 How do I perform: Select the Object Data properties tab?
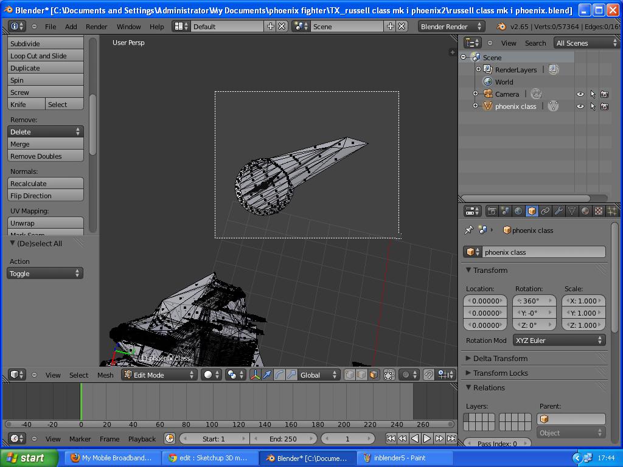(572, 211)
